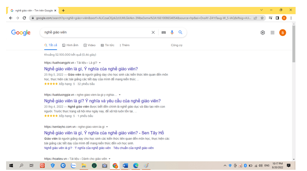Image resolution: width=307 pixels, height=171 pixels.
Task: Click the blue magnifier search button
Action: (x=181, y=33)
